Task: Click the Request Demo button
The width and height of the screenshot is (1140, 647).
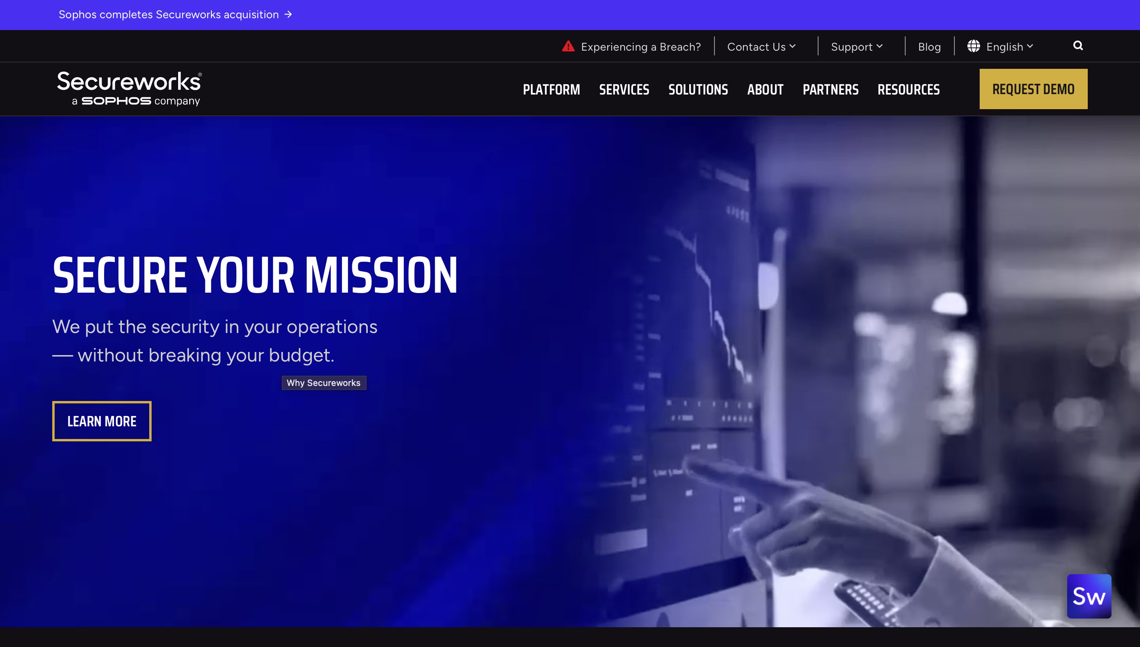Action: pyautogui.click(x=1033, y=89)
